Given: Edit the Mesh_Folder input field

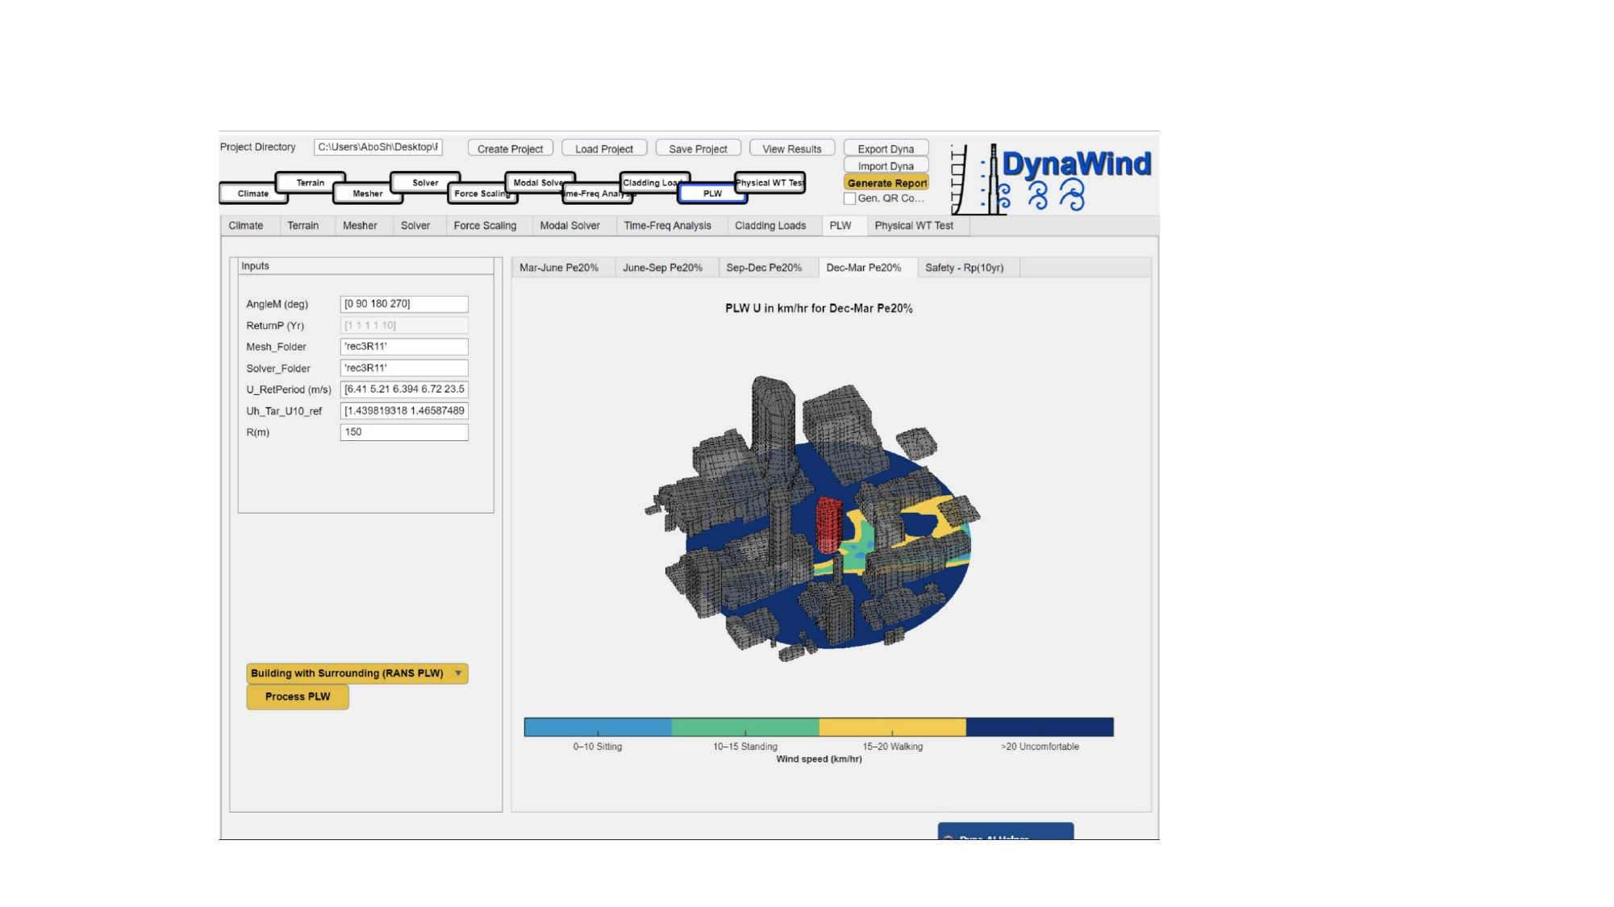Looking at the screenshot, I should [403, 346].
